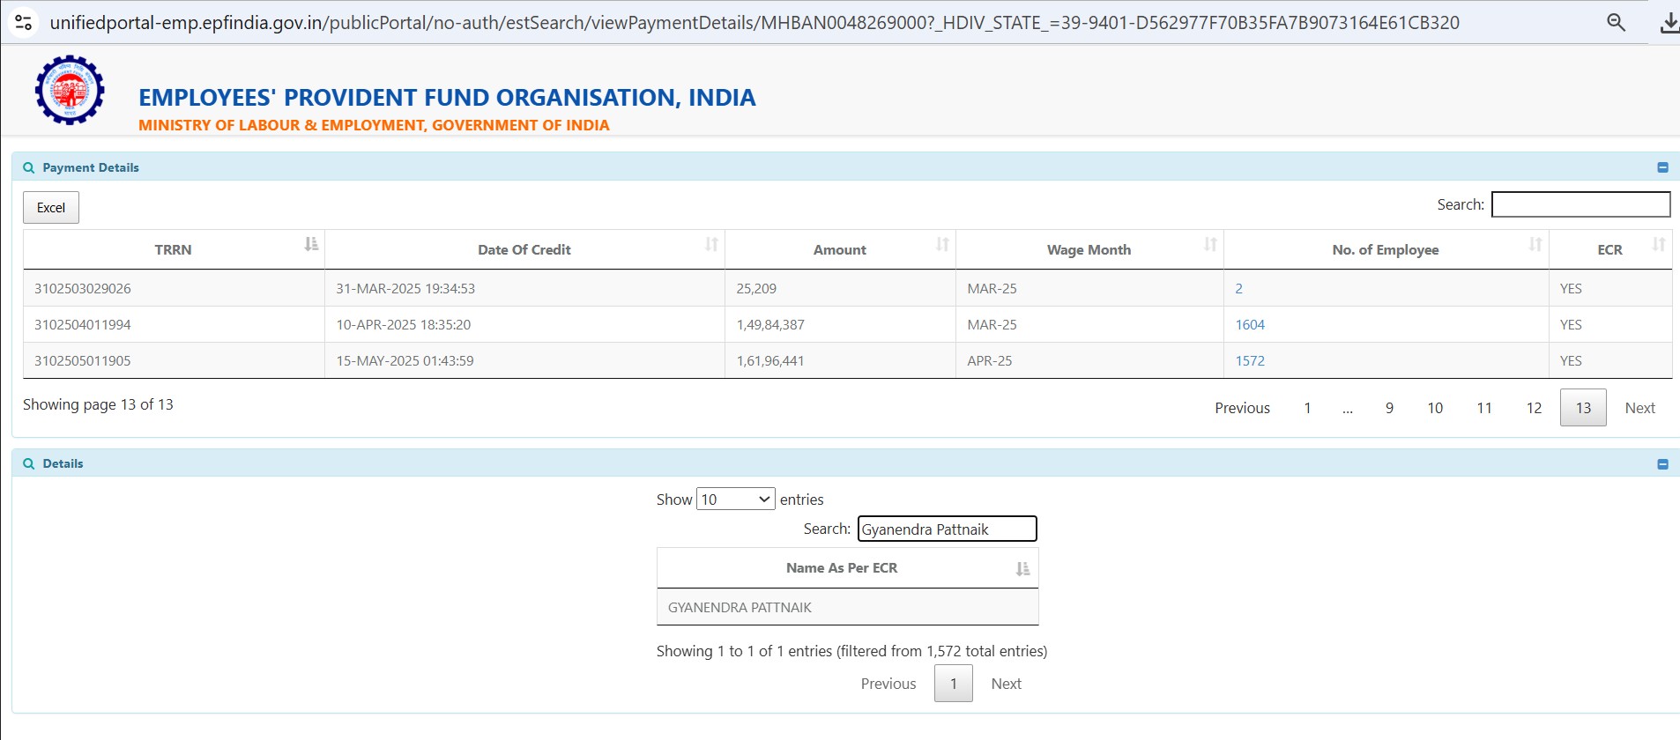Click the Payment Details search field
1680x740 pixels.
[1580, 204]
